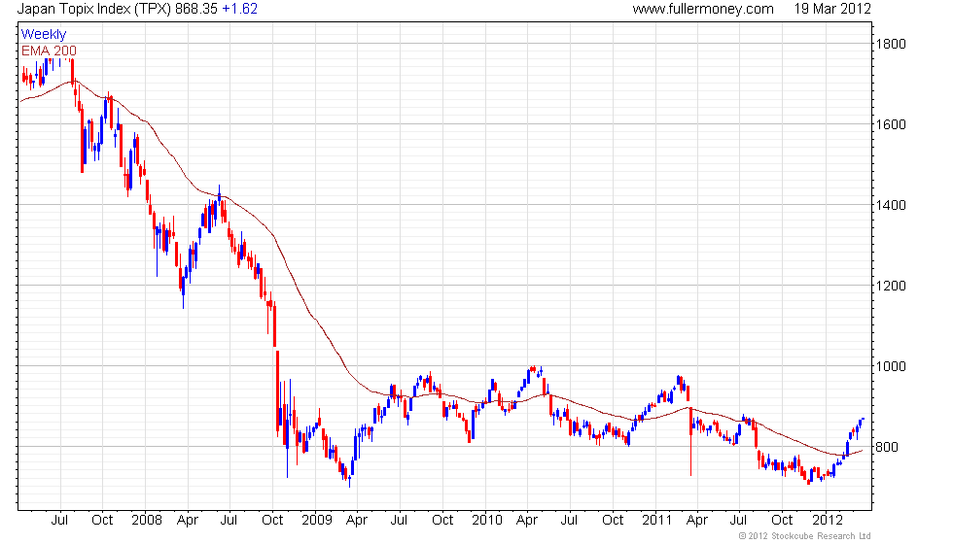Click the 1400 price axis label

tap(891, 205)
